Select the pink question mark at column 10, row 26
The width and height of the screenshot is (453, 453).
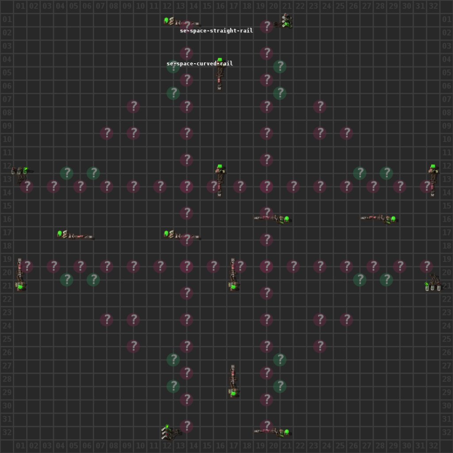pos(133,346)
